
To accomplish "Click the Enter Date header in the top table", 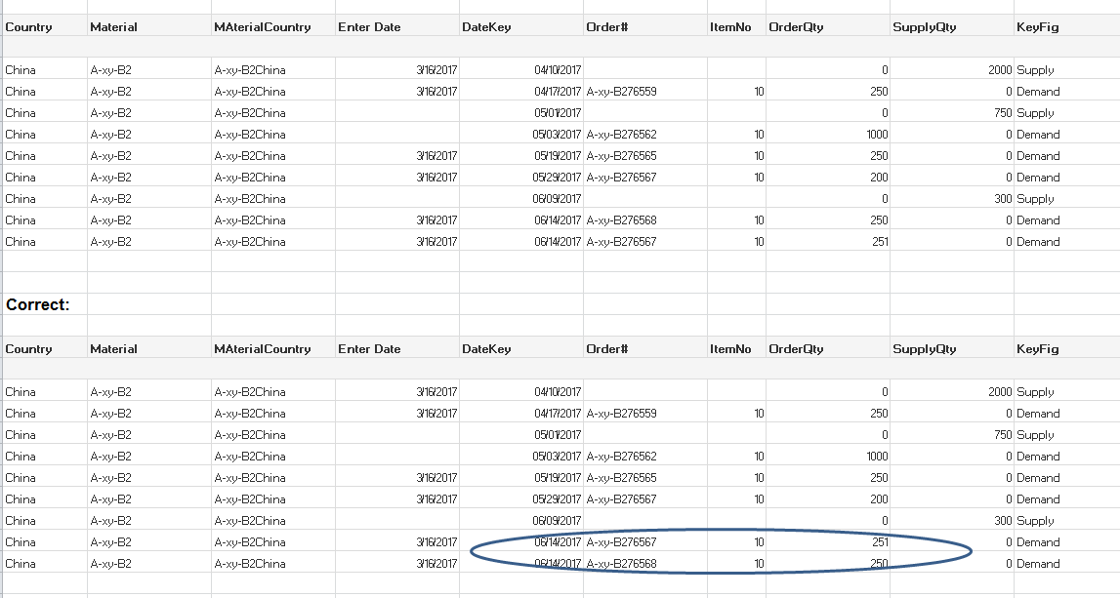I will (x=369, y=27).
